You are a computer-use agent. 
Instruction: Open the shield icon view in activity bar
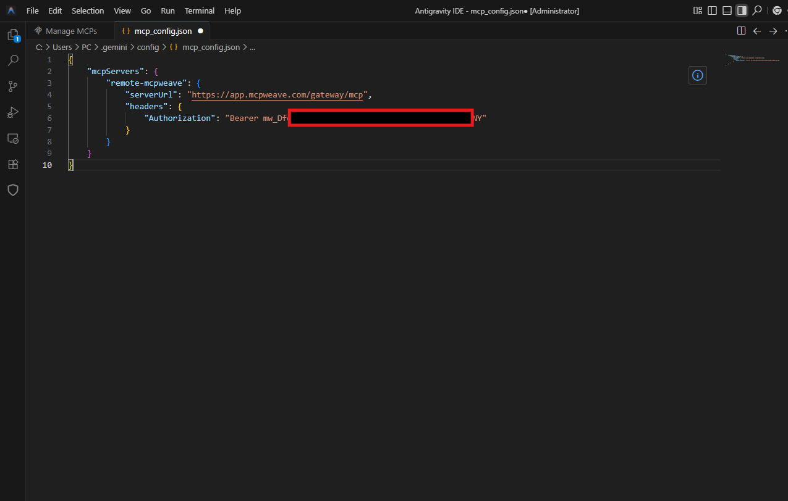pyautogui.click(x=13, y=190)
